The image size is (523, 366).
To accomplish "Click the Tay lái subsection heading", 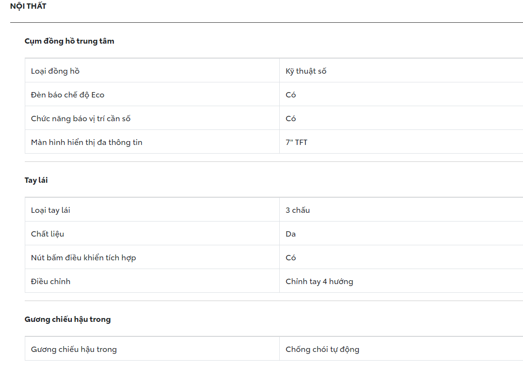I will click(36, 180).
